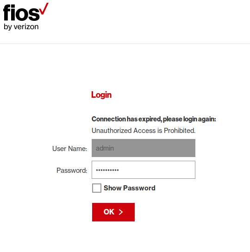Focus the Password input field
250x252 pixels.
[x=144, y=170]
